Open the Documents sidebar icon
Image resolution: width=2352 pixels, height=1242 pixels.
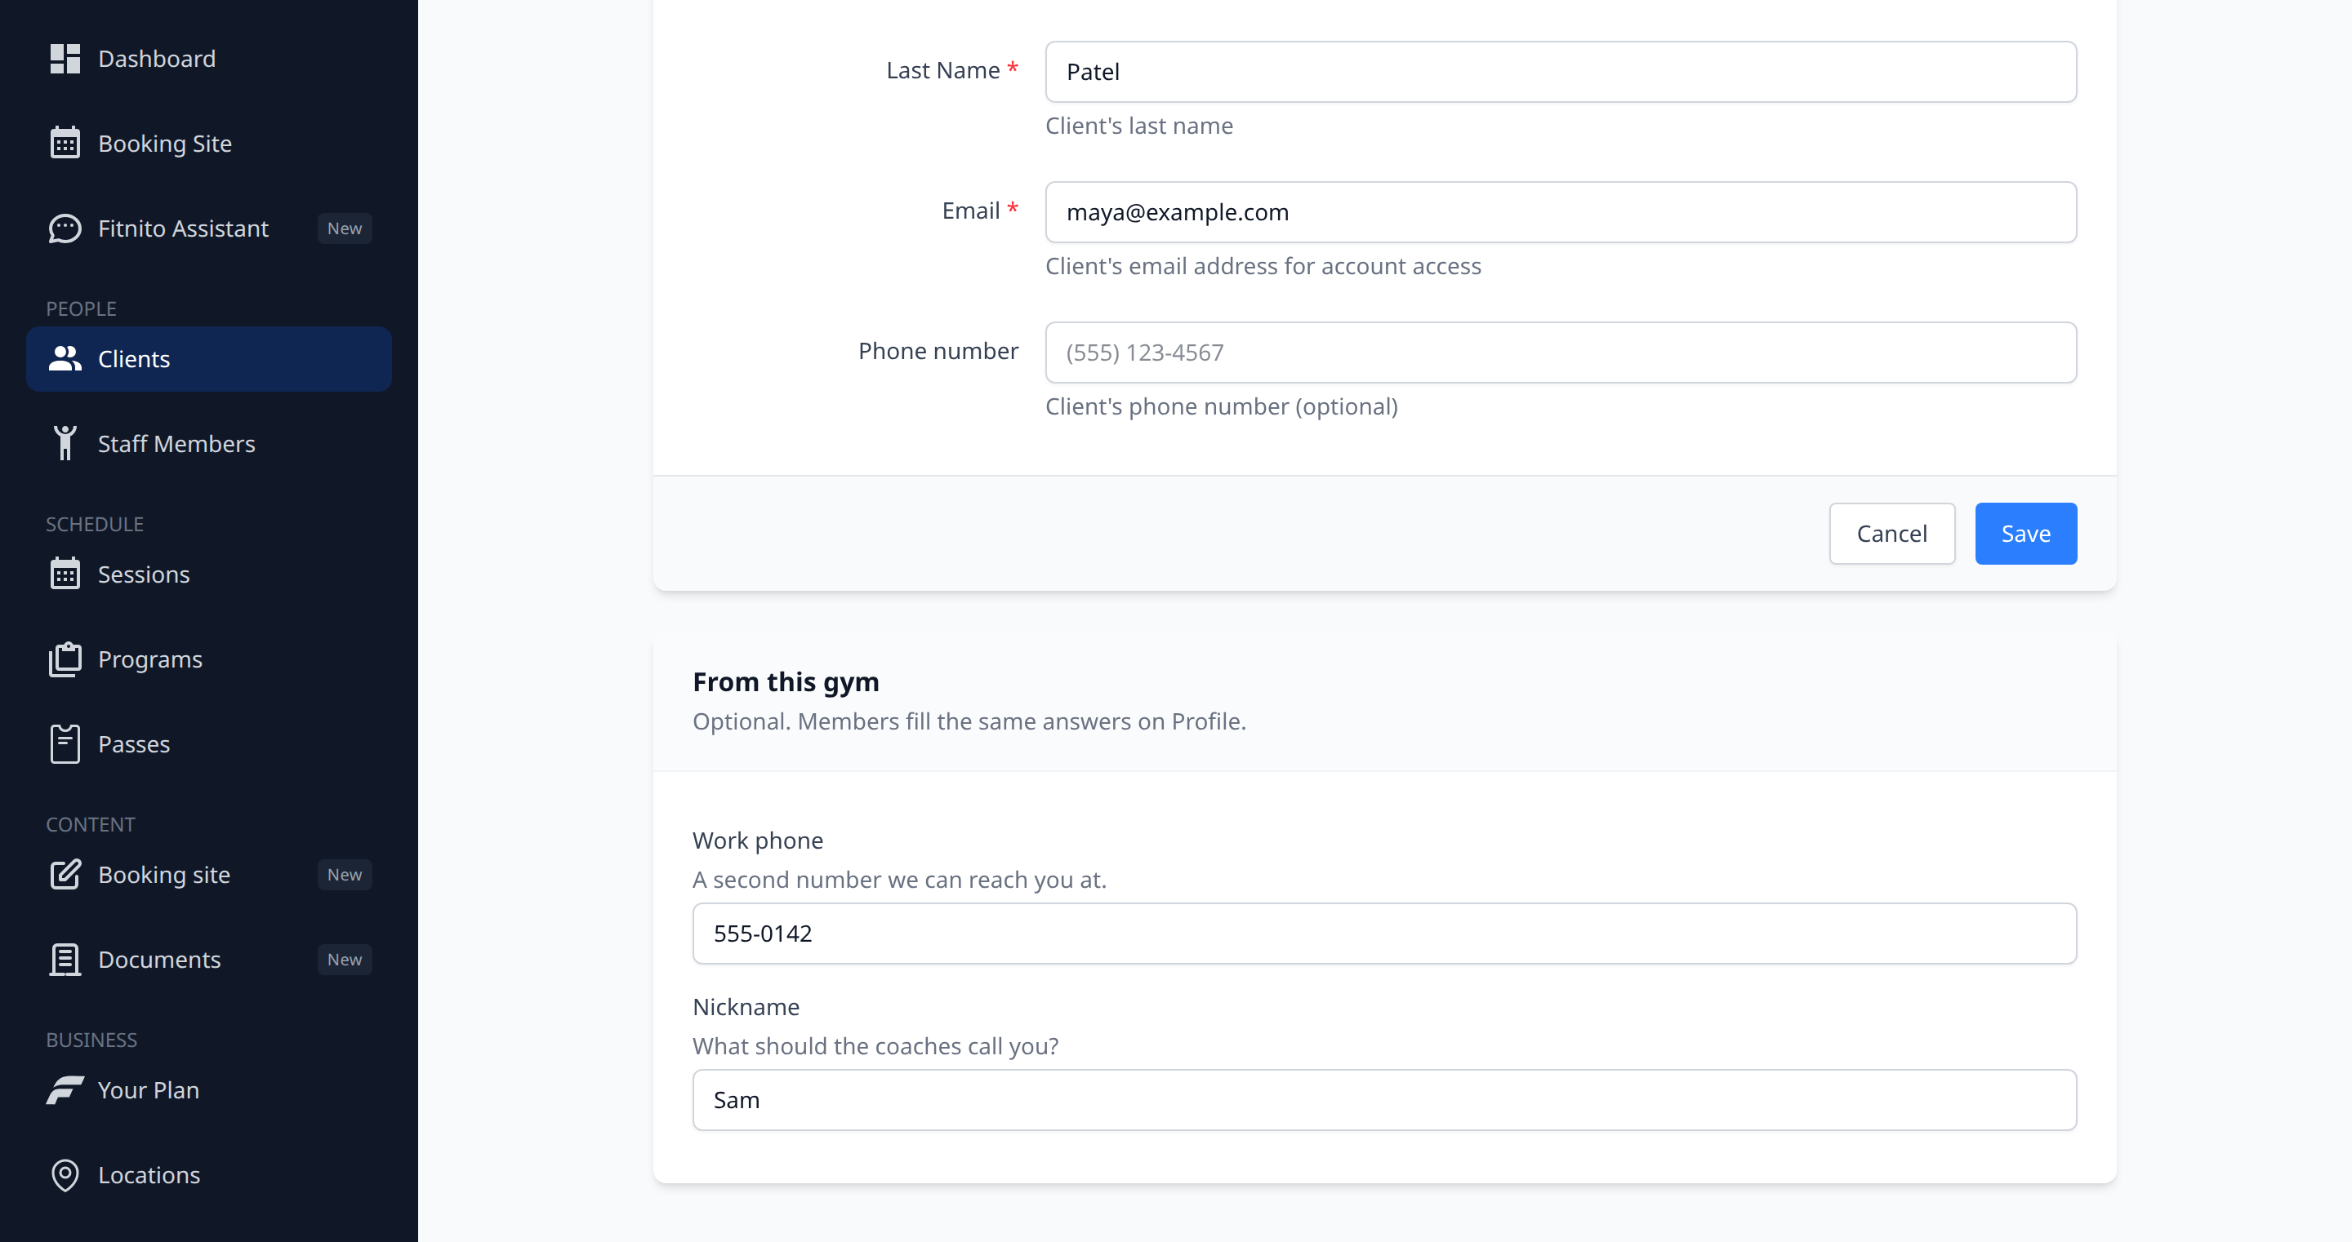(x=65, y=959)
